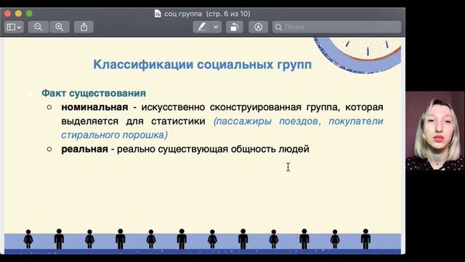The image size is (465, 262).
Task: Open the sidebar view menu button
Action: (x=14, y=27)
